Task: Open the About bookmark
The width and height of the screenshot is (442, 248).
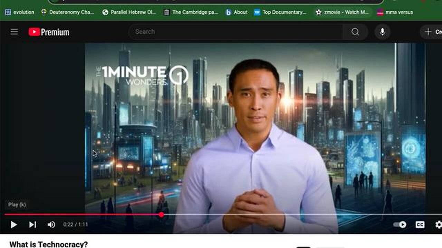Action: [237, 12]
